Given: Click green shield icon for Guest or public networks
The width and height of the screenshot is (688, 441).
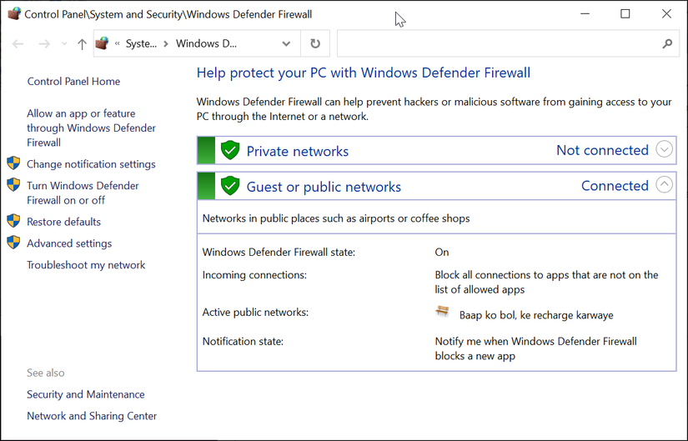Looking at the screenshot, I should (230, 186).
